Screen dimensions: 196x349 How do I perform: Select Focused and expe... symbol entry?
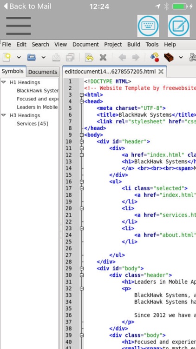coord(38,99)
